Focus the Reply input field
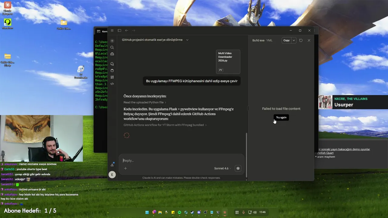 pyautogui.click(x=181, y=160)
